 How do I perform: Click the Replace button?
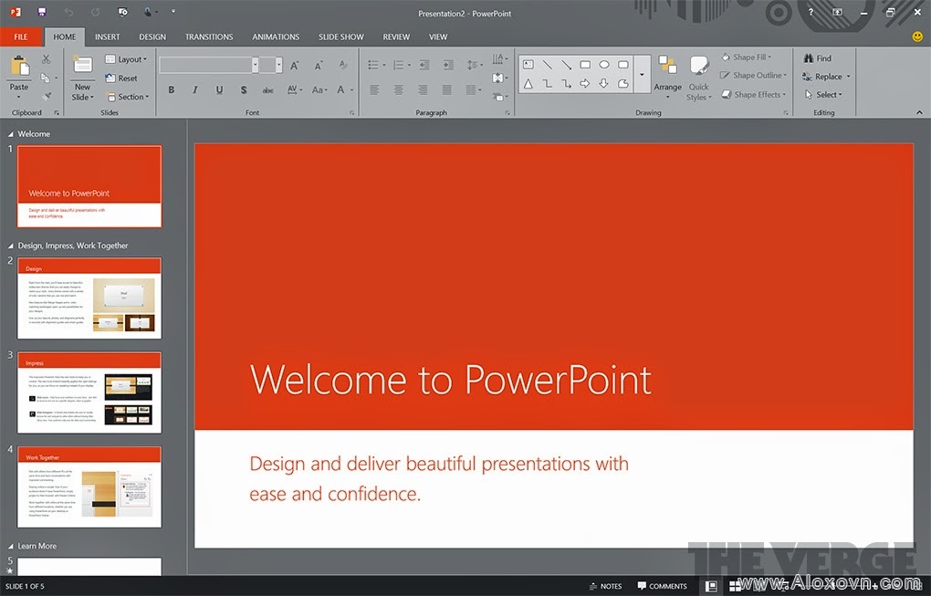coord(826,77)
